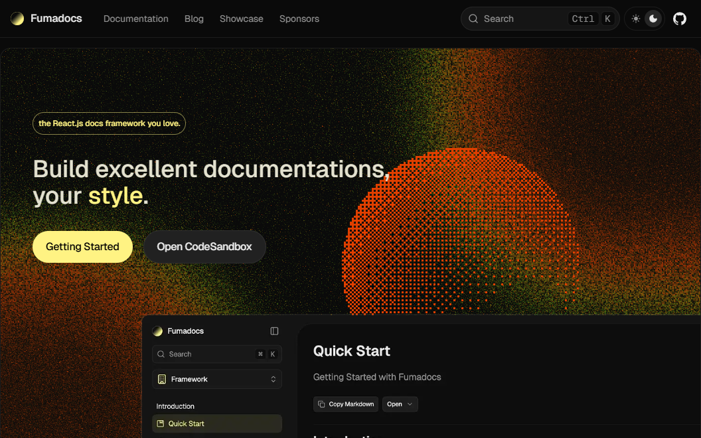Open the Open dropdown menu
Image resolution: width=701 pixels, height=438 pixels.
point(400,404)
